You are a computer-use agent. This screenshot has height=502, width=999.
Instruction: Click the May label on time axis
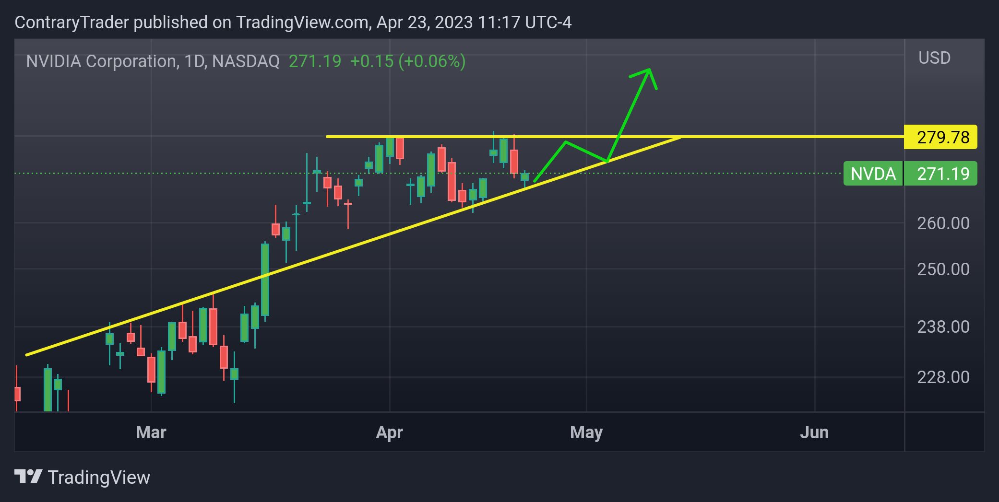pyautogui.click(x=586, y=432)
